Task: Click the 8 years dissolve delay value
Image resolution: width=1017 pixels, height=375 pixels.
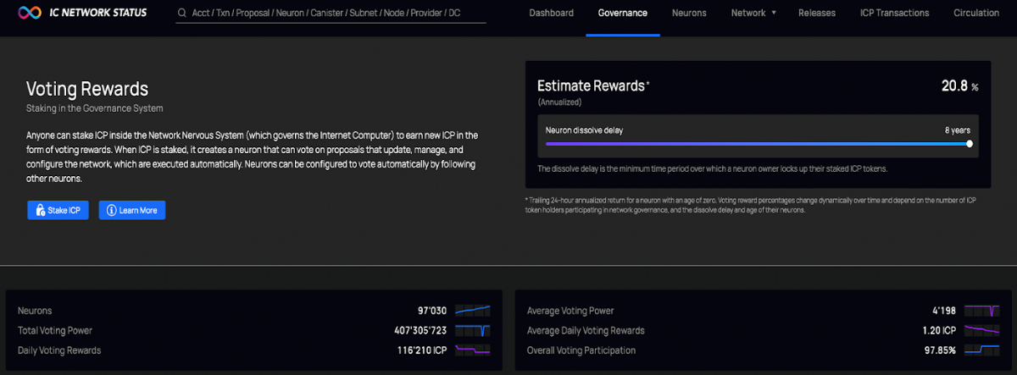Action: click(x=958, y=130)
